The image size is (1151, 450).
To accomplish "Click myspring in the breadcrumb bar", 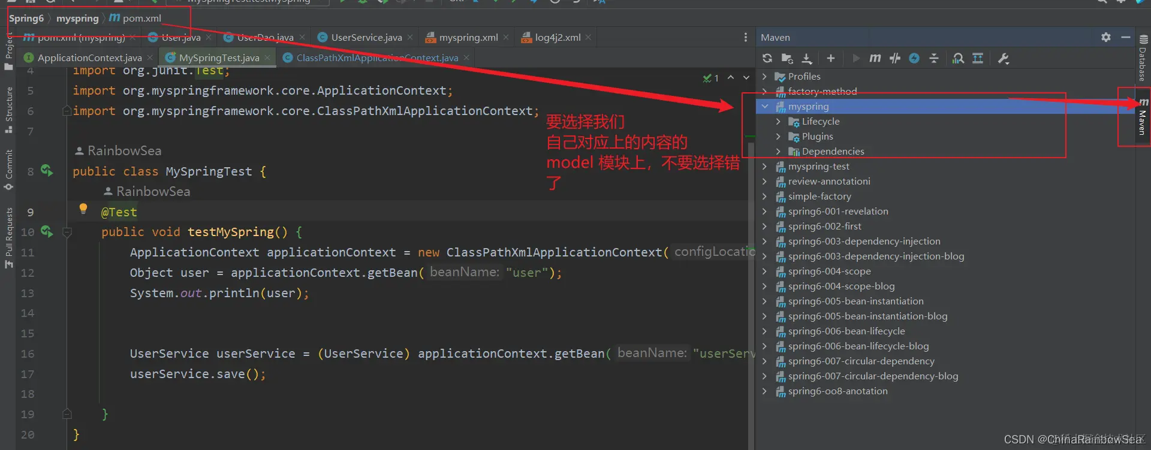I will [x=77, y=18].
